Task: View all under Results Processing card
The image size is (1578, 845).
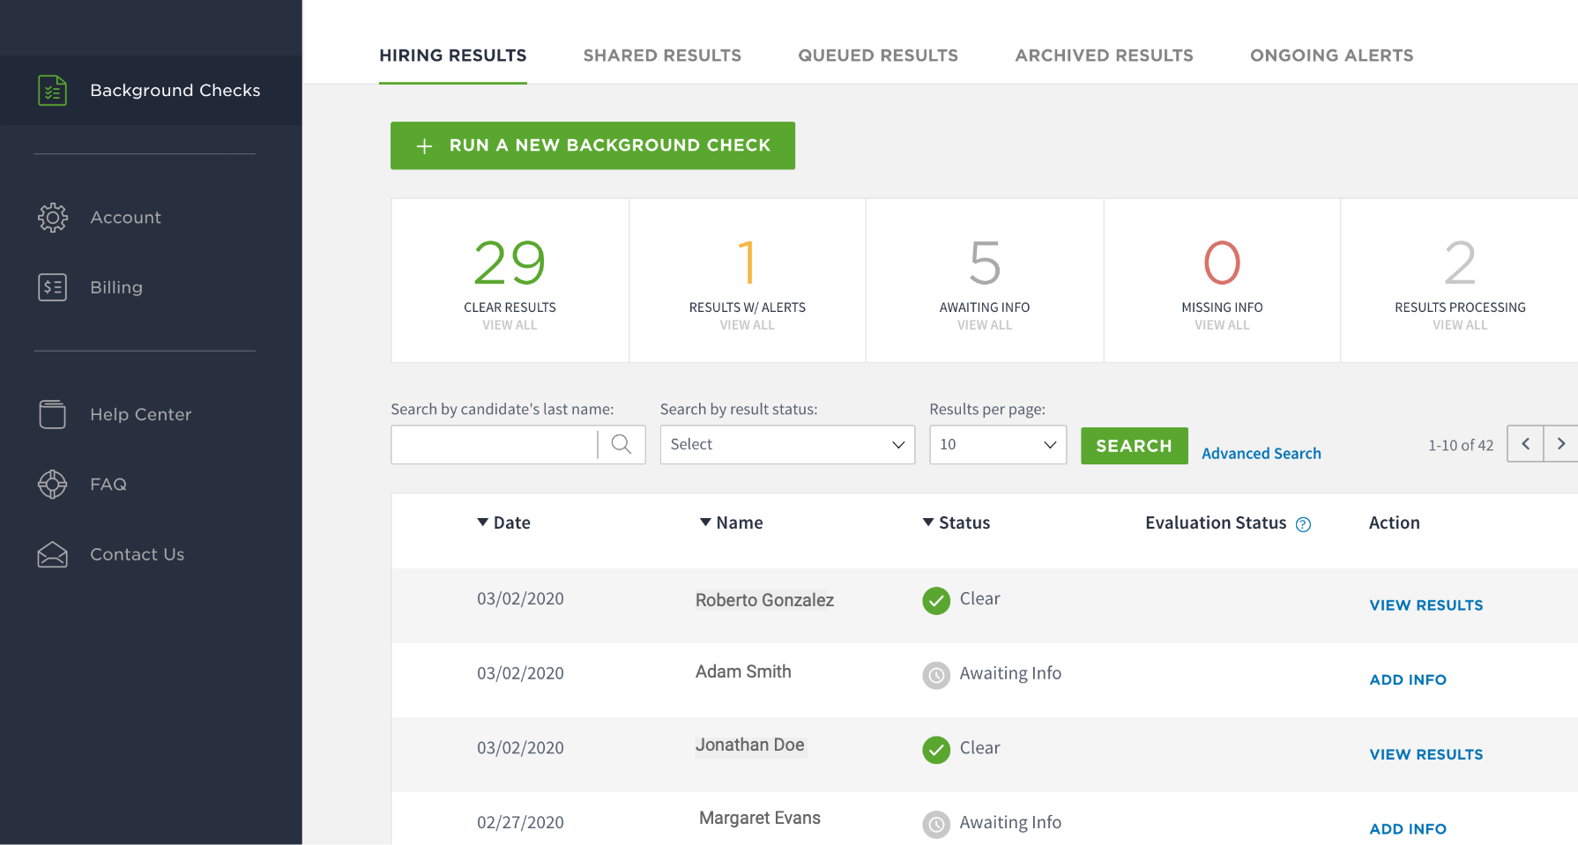Action: [1460, 325]
